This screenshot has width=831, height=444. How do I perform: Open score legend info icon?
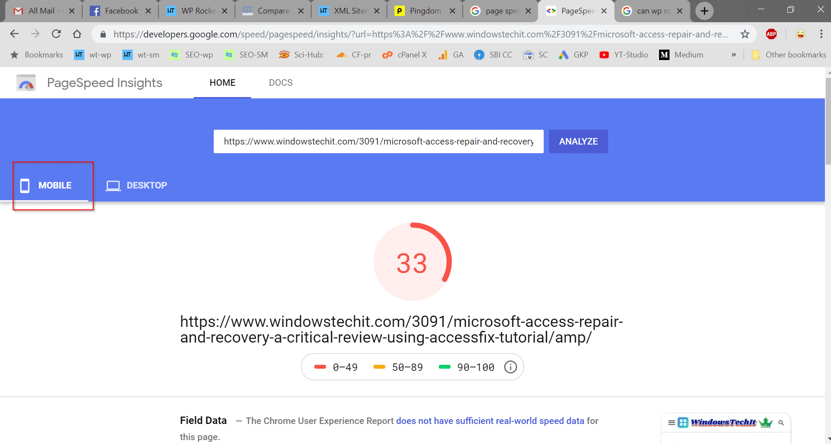[x=510, y=367]
